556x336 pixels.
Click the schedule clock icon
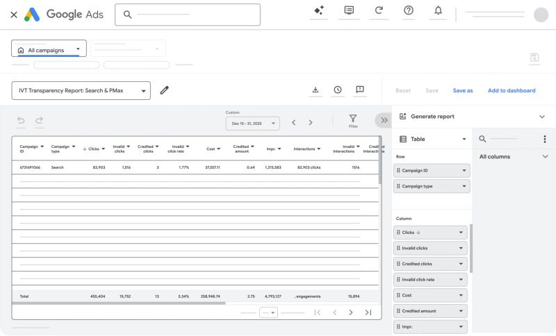[x=338, y=90]
